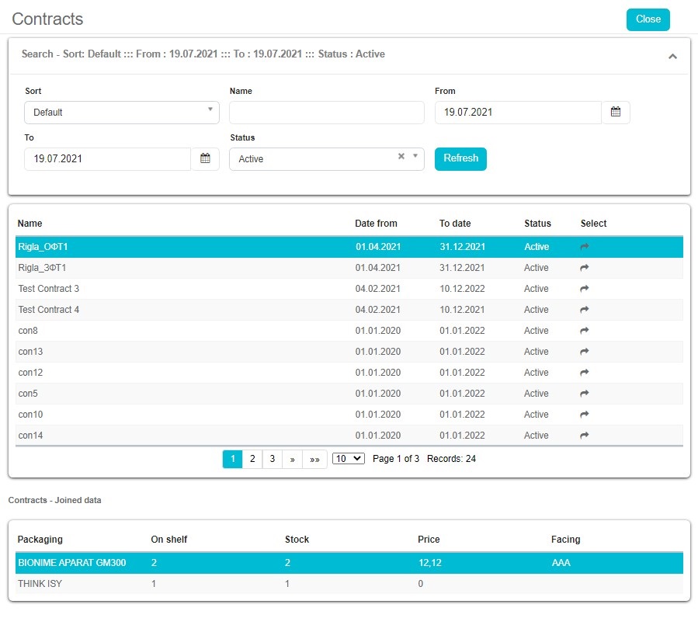The image size is (698, 625).
Task: Select the THINK ISY packaging row
Action: pos(349,584)
